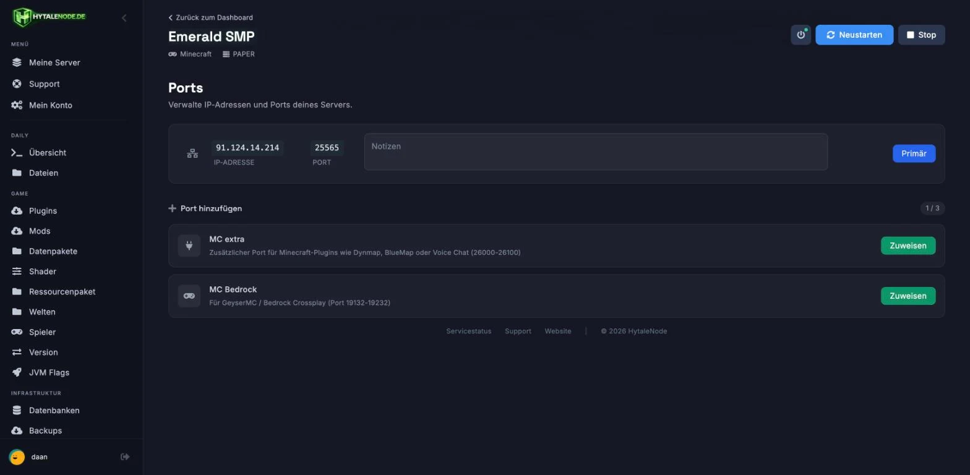This screenshot has width=970, height=475.
Task: Go back via Zurück zum Dashboard
Action: tap(210, 17)
